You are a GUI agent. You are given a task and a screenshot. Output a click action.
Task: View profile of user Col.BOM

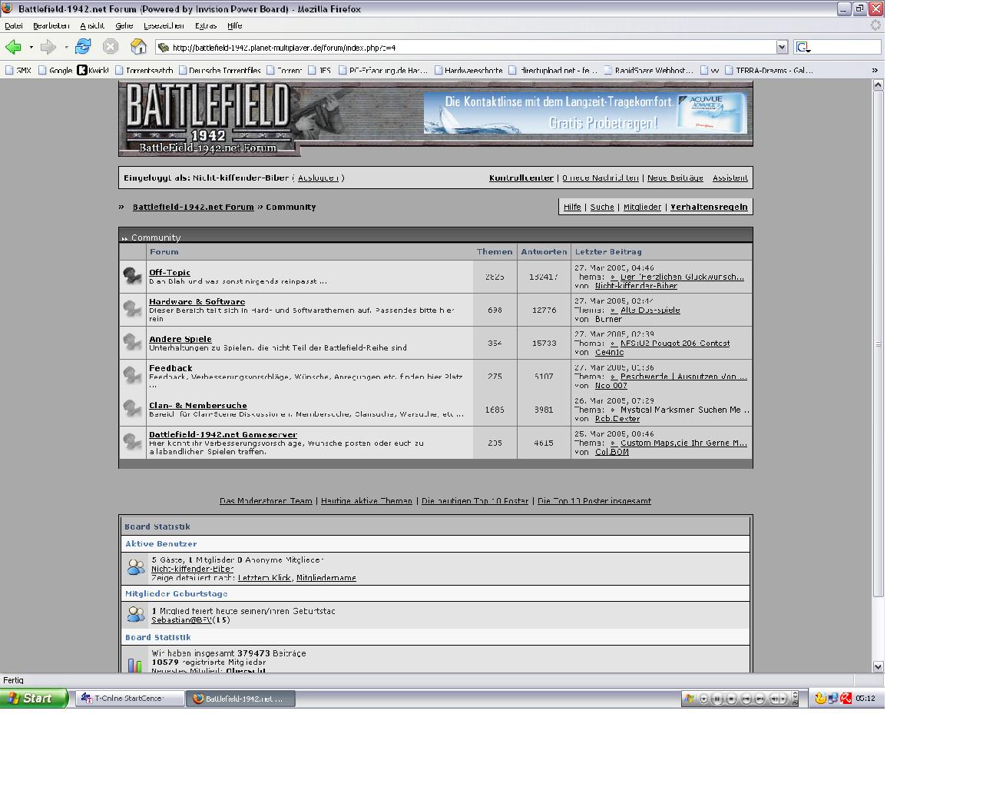612,451
